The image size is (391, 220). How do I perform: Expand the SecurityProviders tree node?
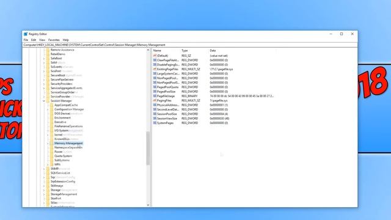point(44,84)
